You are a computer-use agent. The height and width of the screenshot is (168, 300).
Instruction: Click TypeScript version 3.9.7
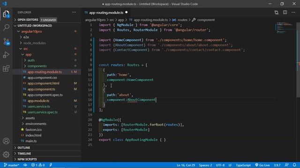tap(277, 165)
